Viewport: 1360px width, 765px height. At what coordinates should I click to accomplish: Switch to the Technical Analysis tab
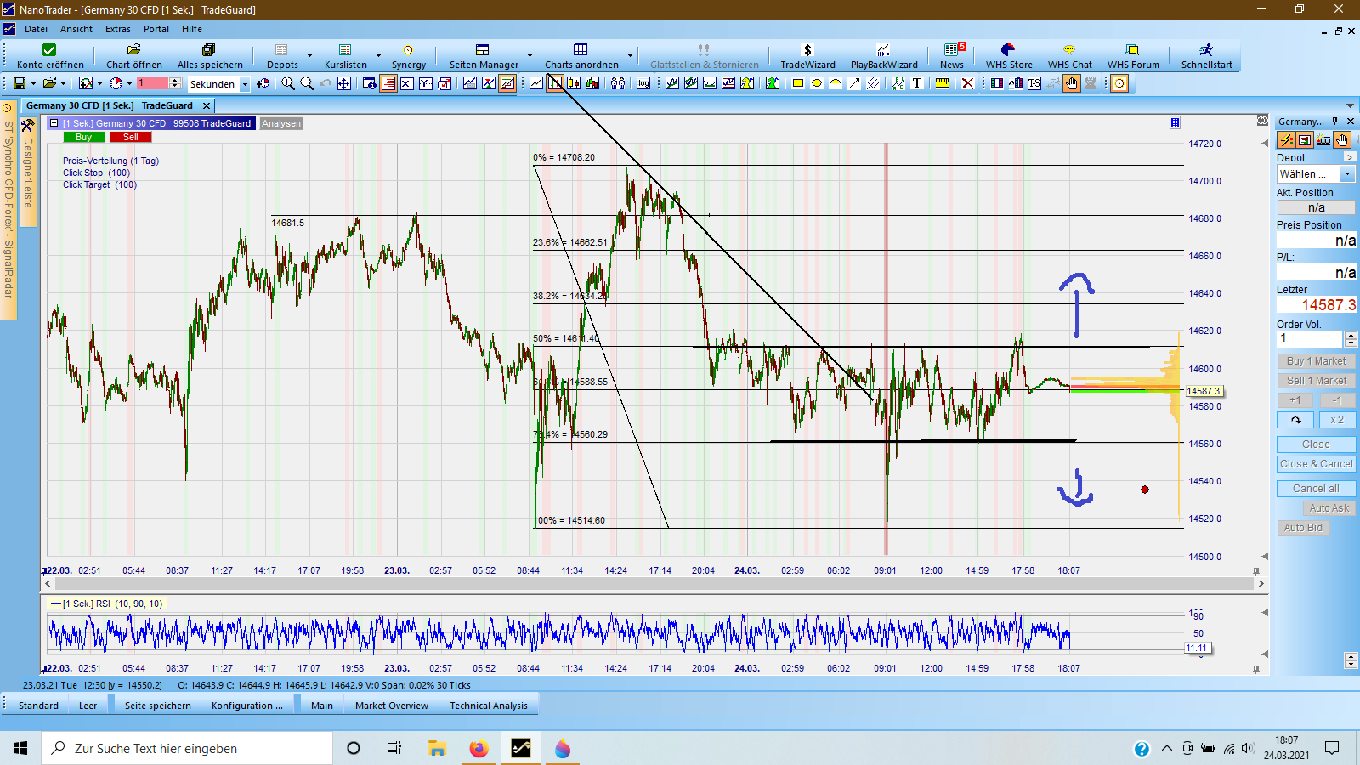tap(488, 705)
